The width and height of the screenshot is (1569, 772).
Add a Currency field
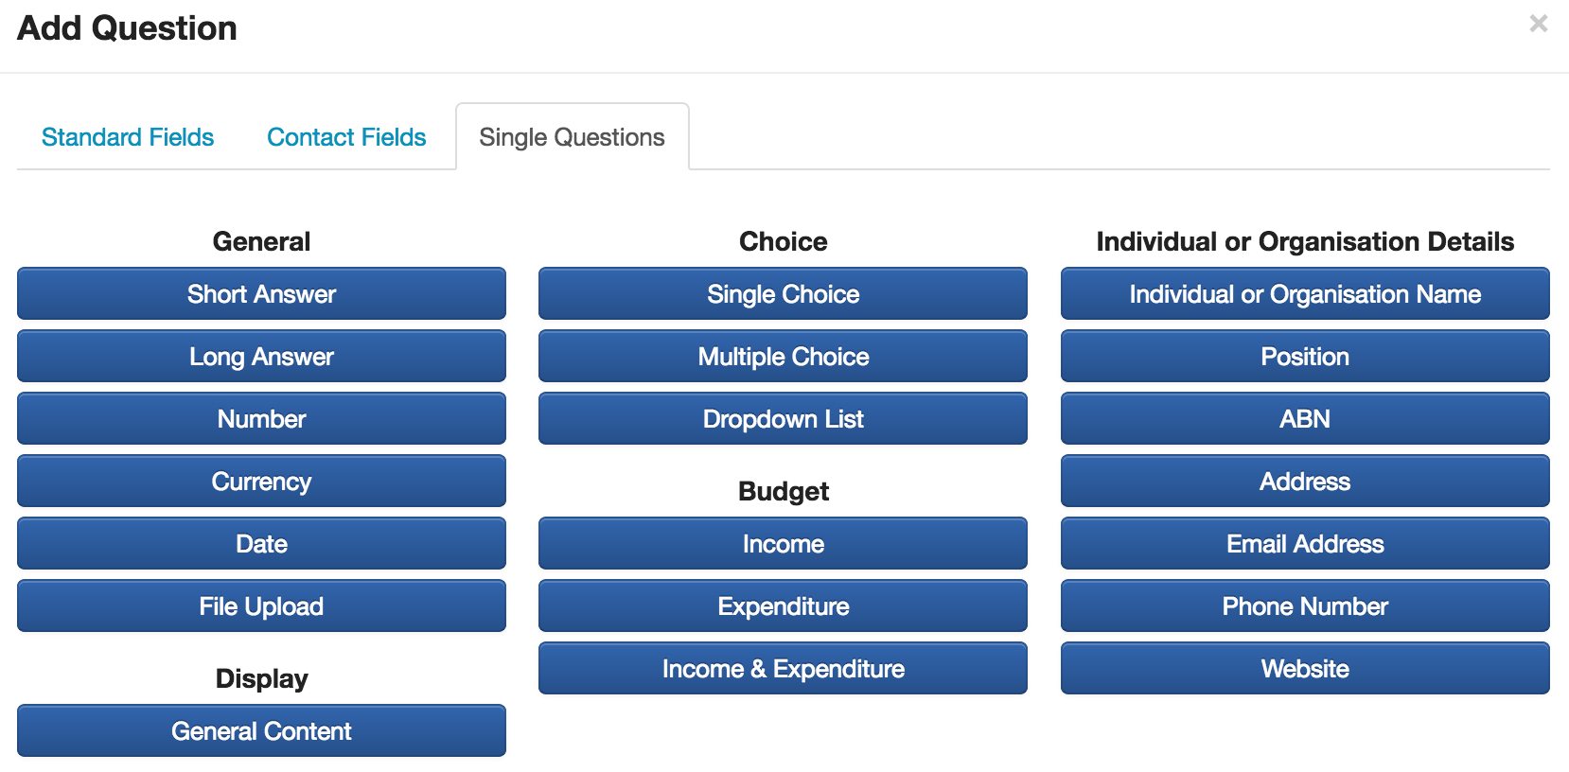[261, 482]
